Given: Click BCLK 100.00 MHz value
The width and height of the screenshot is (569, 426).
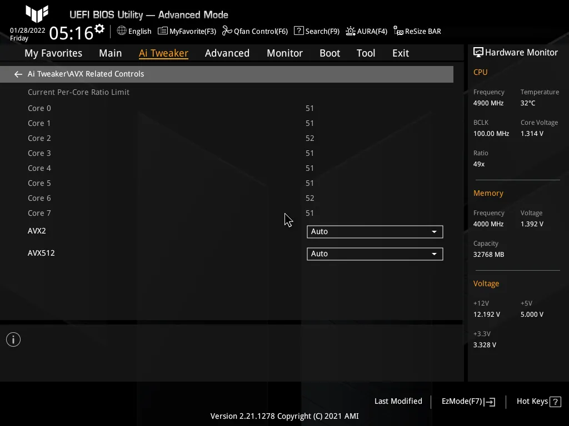Looking at the screenshot, I should [491, 134].
